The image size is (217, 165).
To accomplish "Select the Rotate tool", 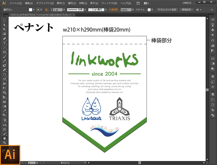I will point(4,75).
